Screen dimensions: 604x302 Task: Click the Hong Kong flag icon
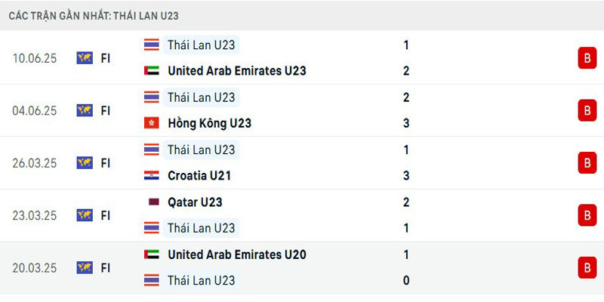pos(152,123)
